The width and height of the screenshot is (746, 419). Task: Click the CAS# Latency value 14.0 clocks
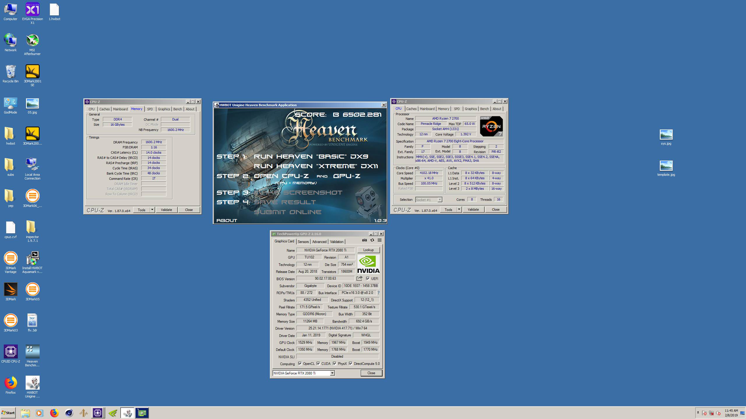[154, 152]
